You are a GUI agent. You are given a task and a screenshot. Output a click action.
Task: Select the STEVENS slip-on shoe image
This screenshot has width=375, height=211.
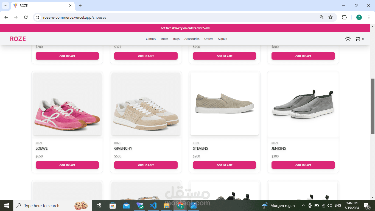pyautogui.click(x=225, y=104)
